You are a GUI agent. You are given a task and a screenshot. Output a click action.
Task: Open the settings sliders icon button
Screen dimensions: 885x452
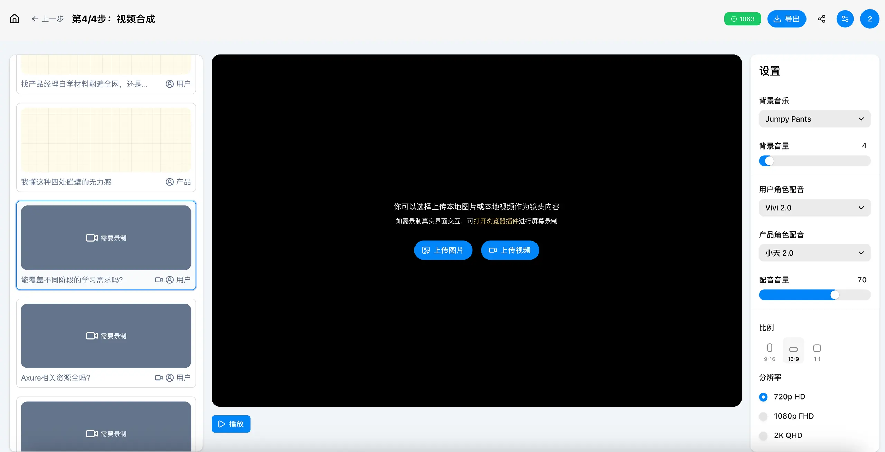point(845,19)
